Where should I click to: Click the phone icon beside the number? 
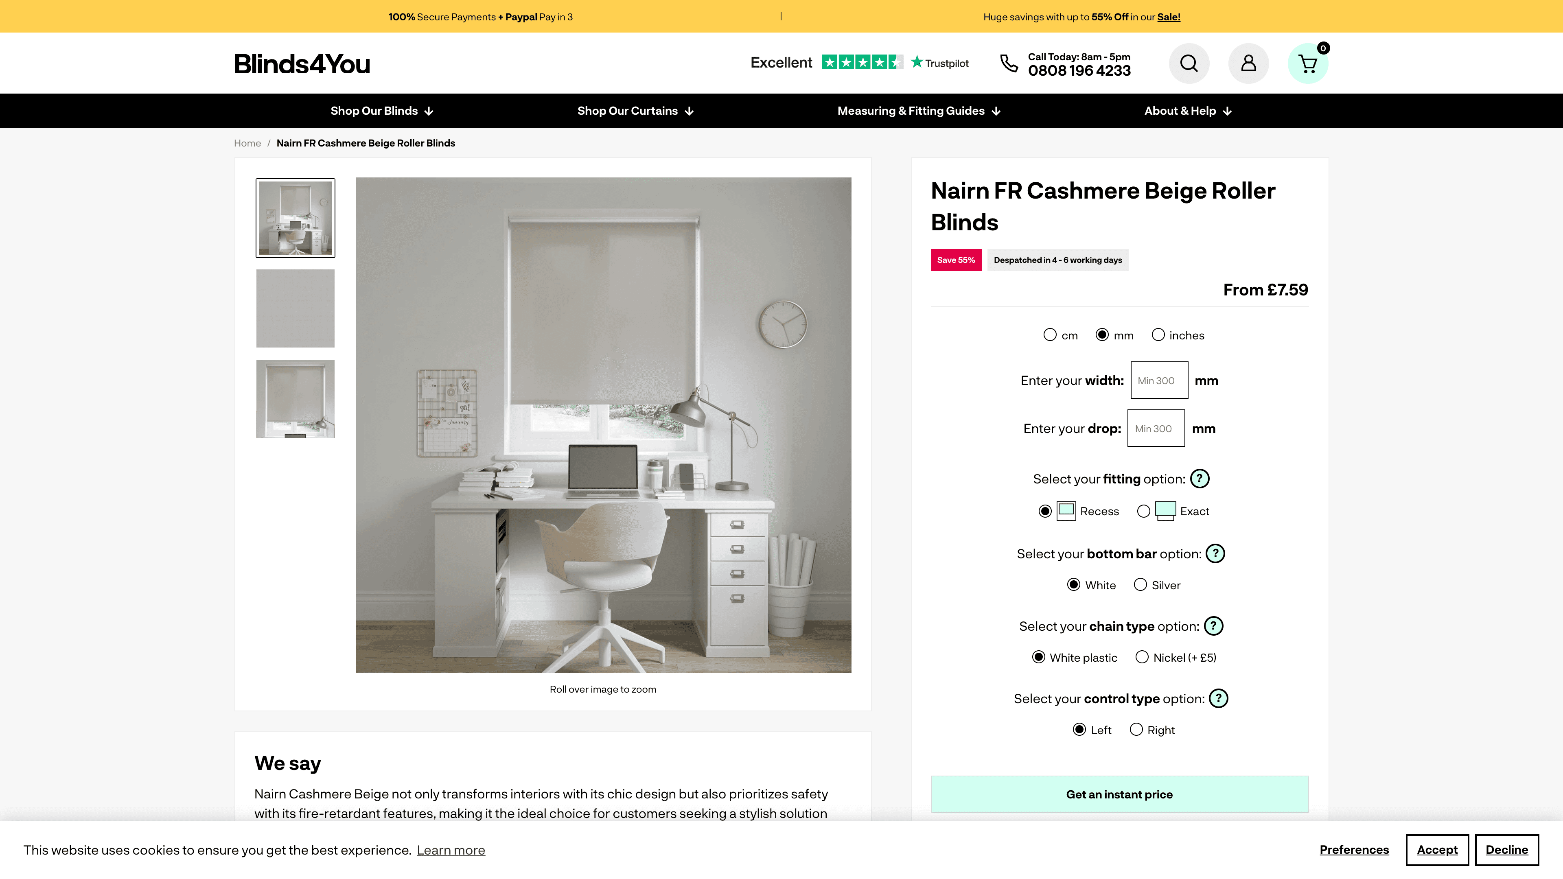point(1009,63)
